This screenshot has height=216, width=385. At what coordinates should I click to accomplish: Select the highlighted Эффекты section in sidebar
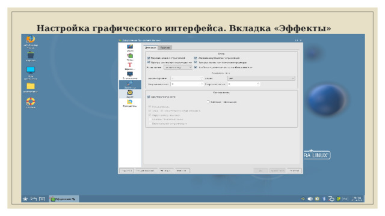130,85
